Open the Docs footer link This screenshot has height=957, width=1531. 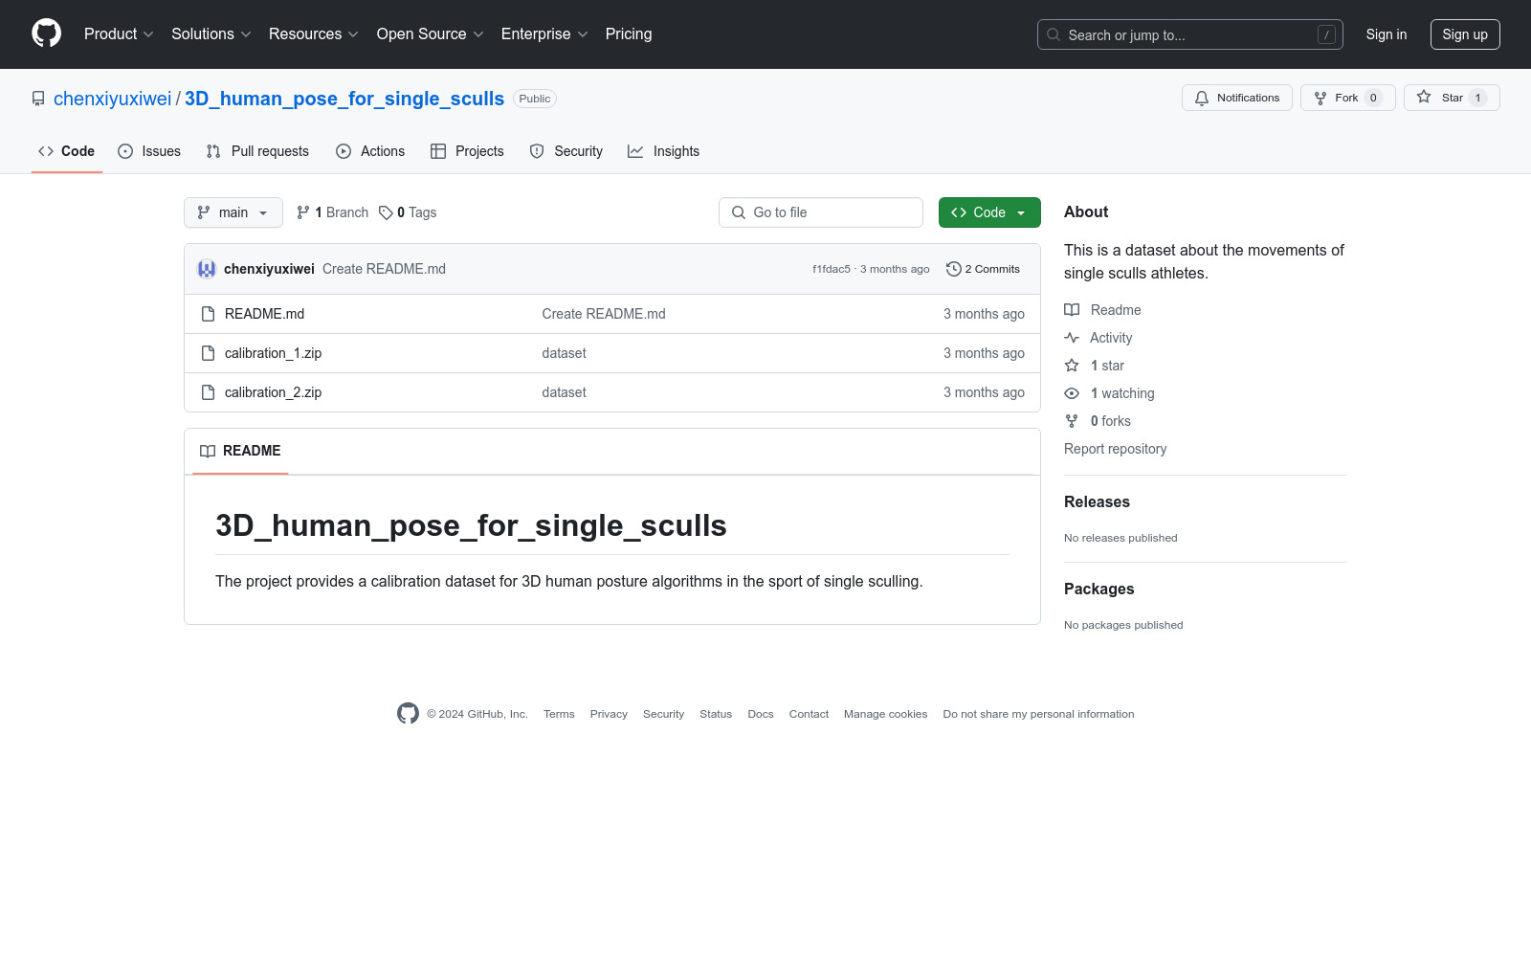pos(761,714)
